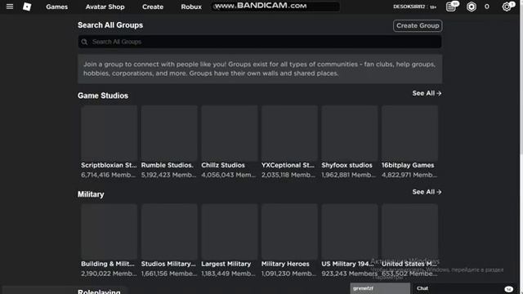See all Military groups
The width and height of the screenshot is (523, 294).
(x=427, y=192)
